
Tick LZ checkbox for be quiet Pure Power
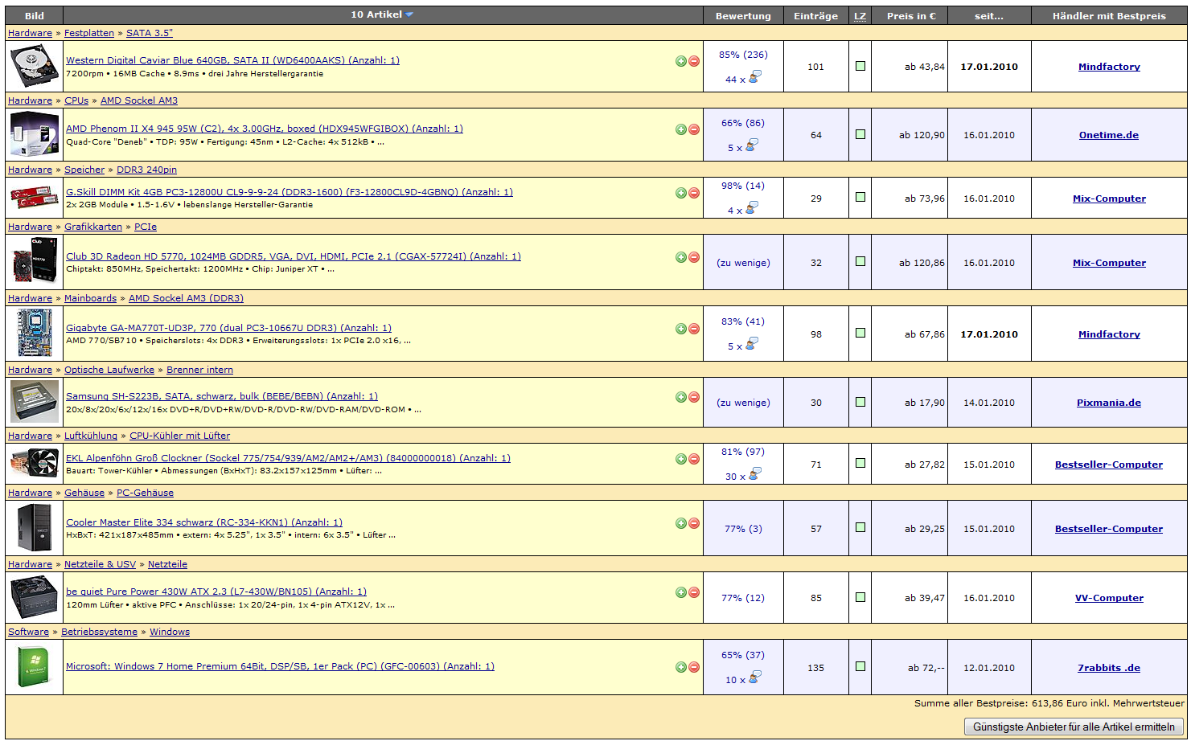point(860,597)
